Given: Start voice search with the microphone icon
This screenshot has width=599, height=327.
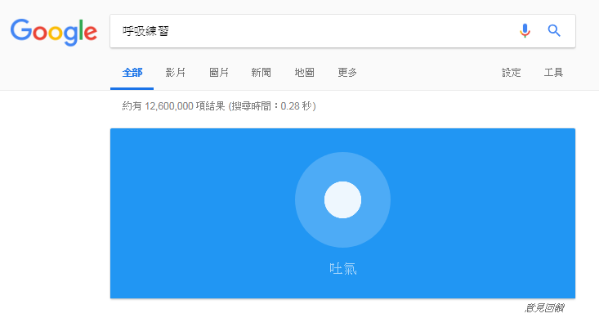Looking at the screenshot, I should click(x=525, y=30).
